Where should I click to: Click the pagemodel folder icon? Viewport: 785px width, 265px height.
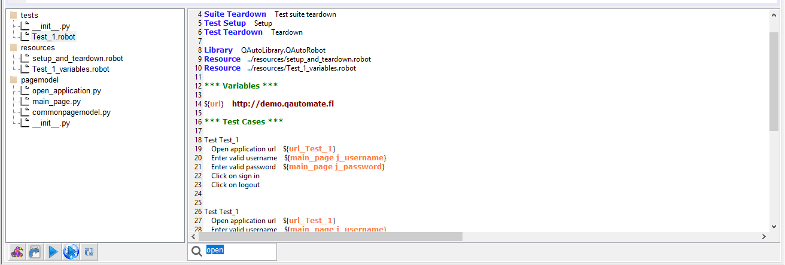click(x=13, y=80)
